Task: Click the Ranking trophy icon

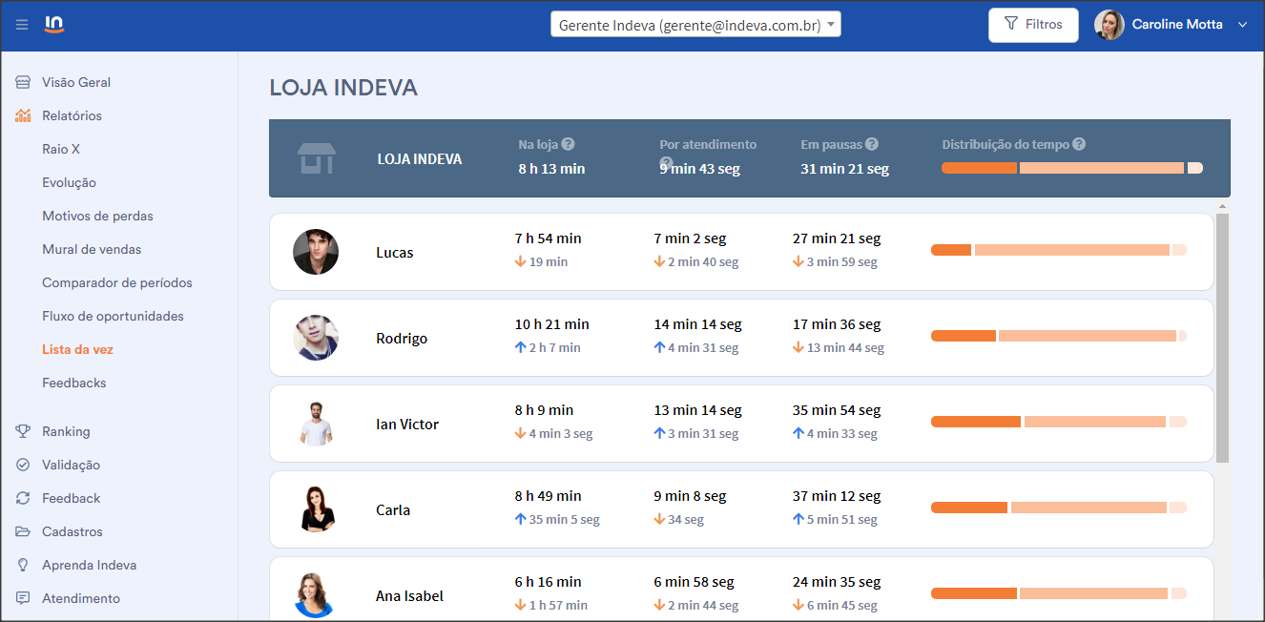Action: coord(23,431)
